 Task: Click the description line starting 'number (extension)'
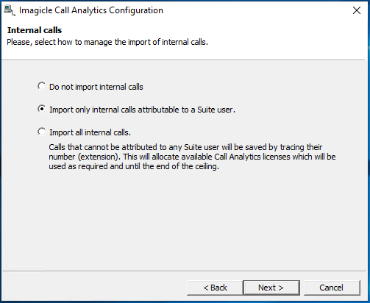[192, 157]
